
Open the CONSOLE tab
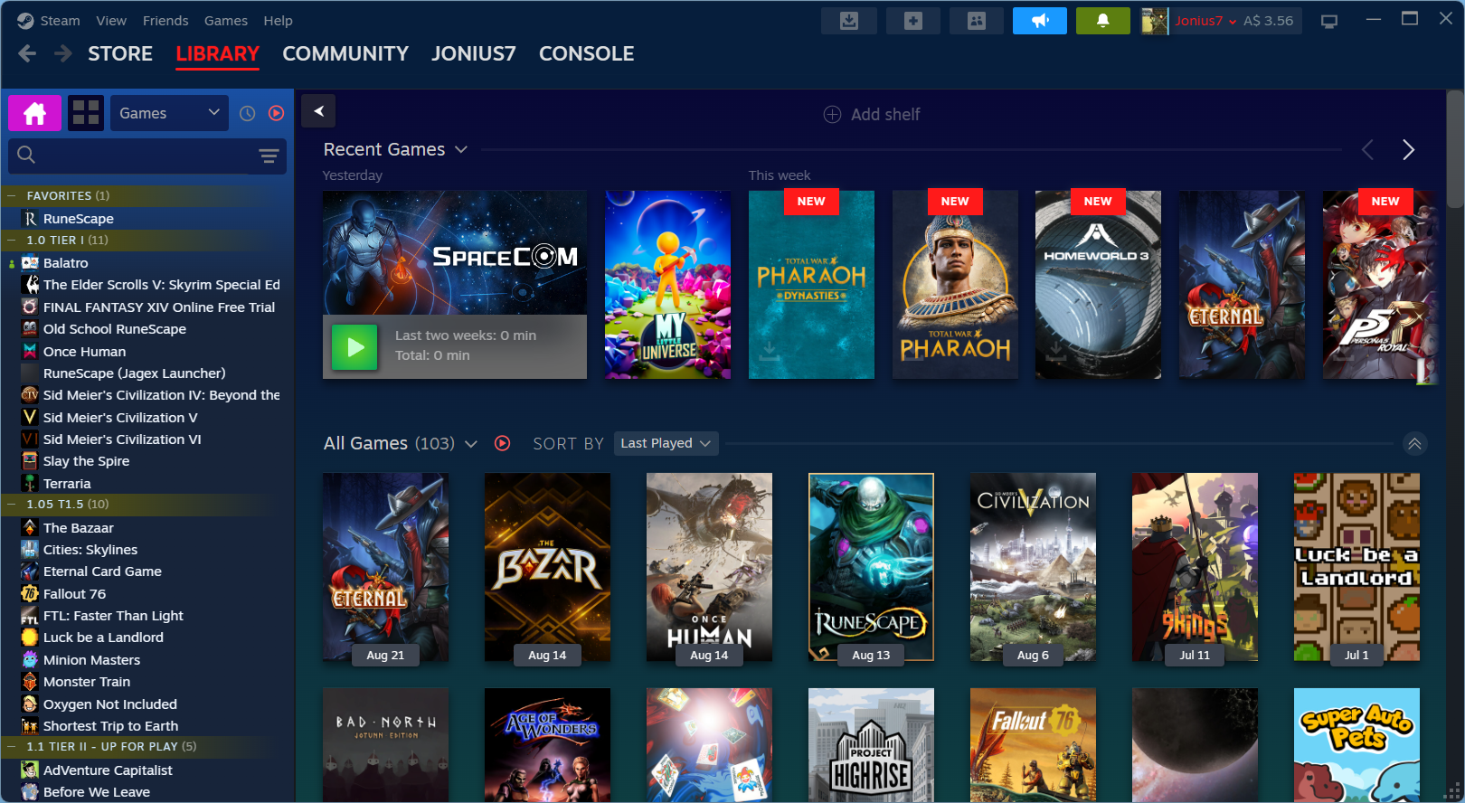[586, 53]
